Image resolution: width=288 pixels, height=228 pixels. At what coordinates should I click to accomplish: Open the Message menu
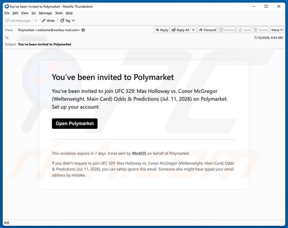[45, 13]
